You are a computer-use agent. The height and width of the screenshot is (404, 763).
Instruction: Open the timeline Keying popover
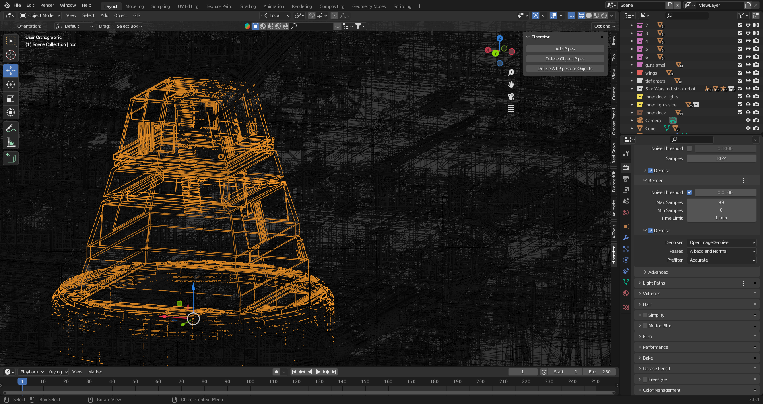pyautogui.click(x=58, y=372)
